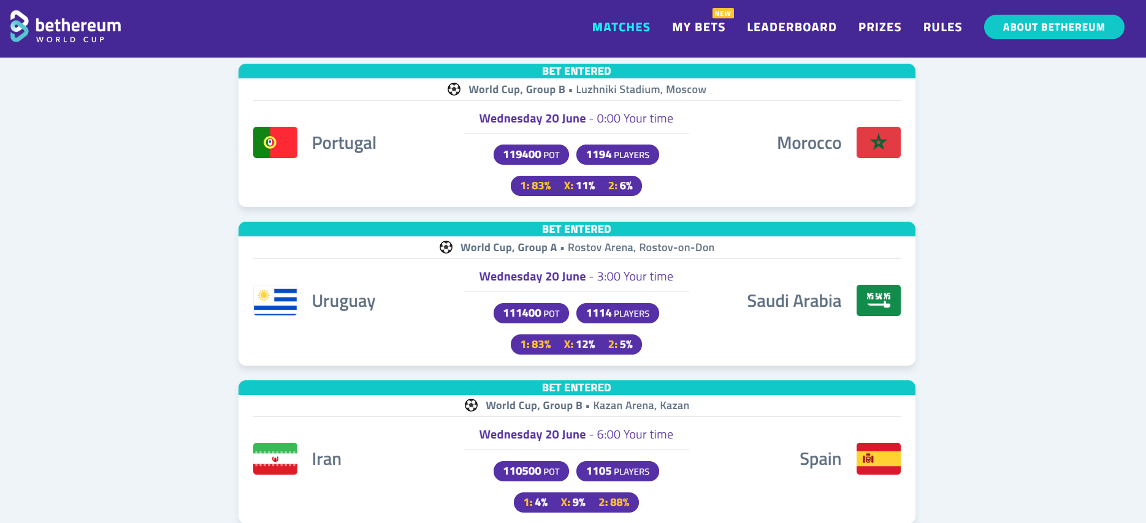Go to the Leaderboard page

792,27
